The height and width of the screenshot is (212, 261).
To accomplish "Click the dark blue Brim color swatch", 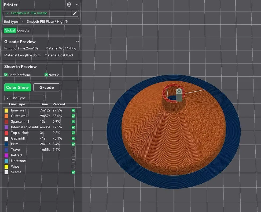I will click(6, 144).
